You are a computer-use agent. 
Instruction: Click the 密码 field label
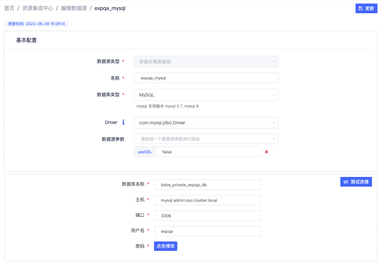click(140, 246)
